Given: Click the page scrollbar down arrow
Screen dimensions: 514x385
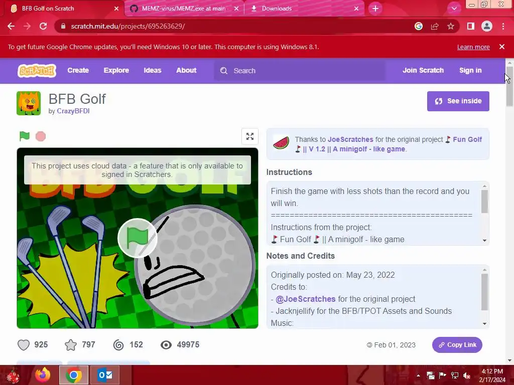Looking at the screenshot, I should pos(509,361).
